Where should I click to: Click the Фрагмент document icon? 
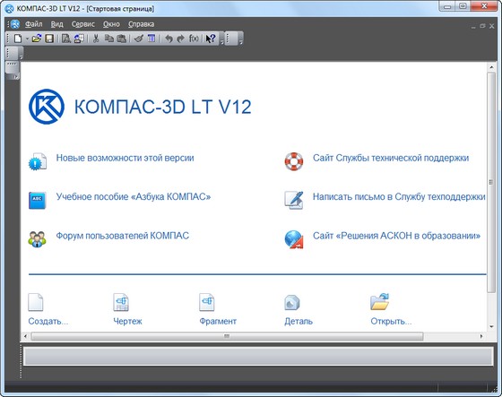(x=206, y=302)
